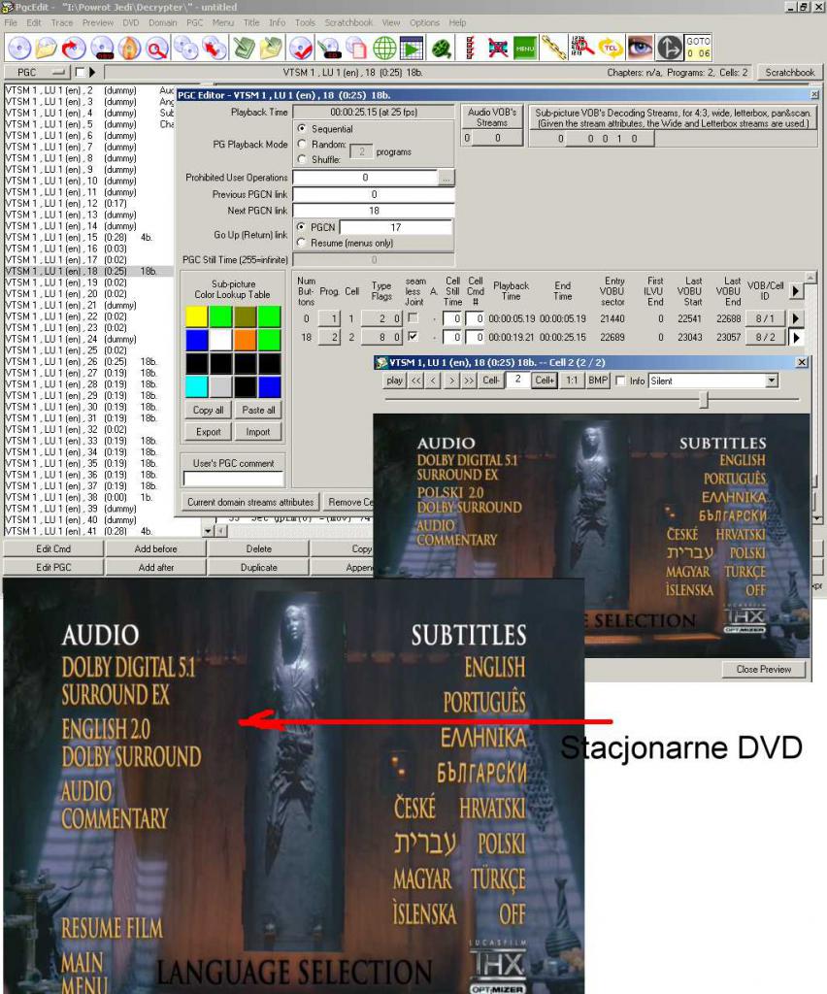The width and height of the screenshot is (827, 994).
Task: Toggle seamless joint checkbox for cell 2
Action: coord(413,337)
